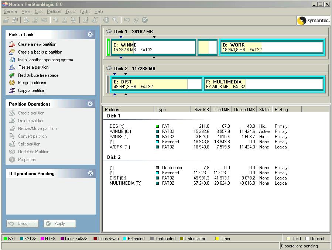Image resolution: width=332 pixels, height=250 pixels.
Task: Open the Merge partitions task
Action: tap(32, 83)
